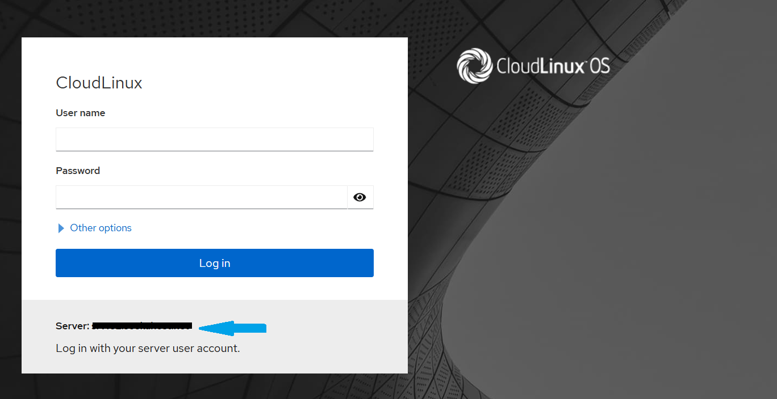Screen dimensions: 777x399
Task: Select the CloudLinux heading in login card
Action: (99, 83)
